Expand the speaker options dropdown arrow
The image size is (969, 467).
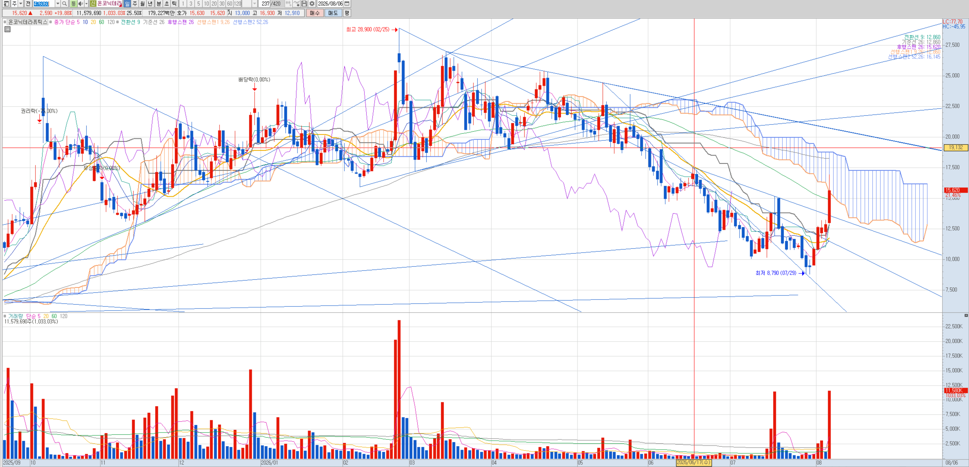pyautogui.click(x=87, y=4)
